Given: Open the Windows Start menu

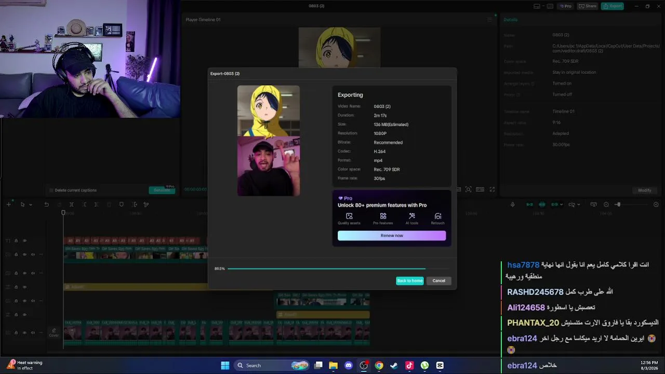Looking at the screenshot, I should (225, 366).
